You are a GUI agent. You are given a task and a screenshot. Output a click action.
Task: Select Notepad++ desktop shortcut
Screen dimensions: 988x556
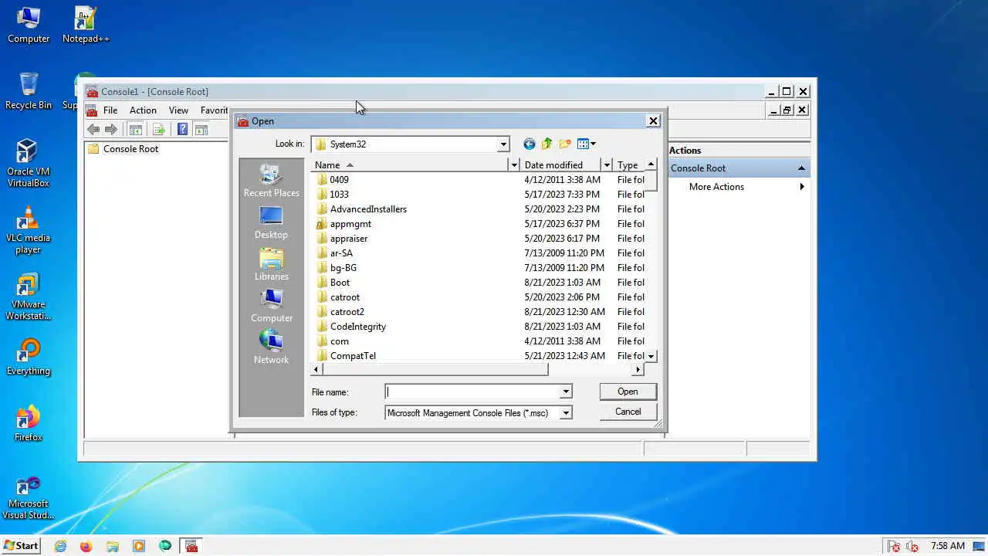pos(86,25)
